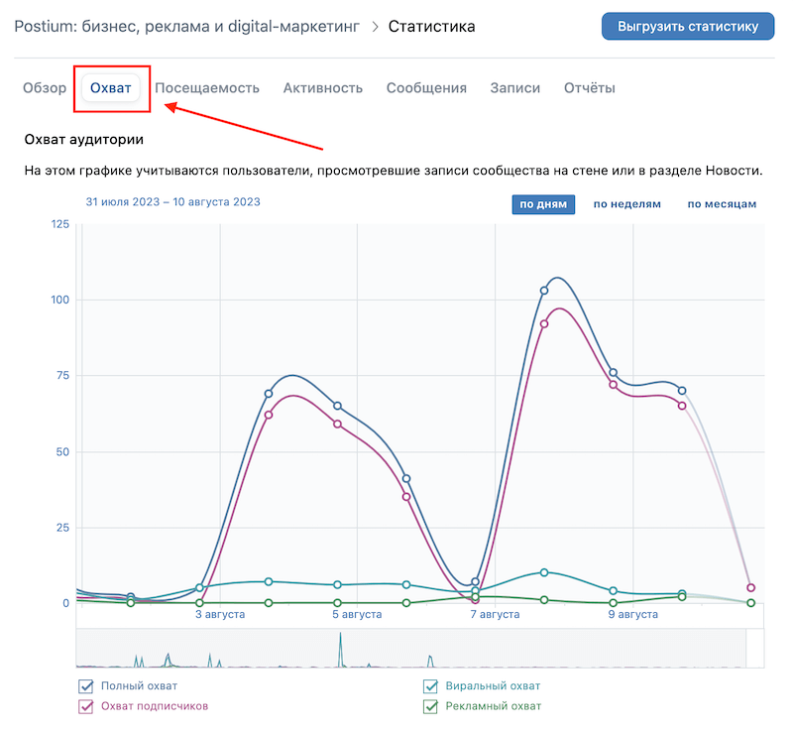Uncheck the Полный охват checkbox
The width and height of the screenshot is (793, 735).
click(86, 686)
